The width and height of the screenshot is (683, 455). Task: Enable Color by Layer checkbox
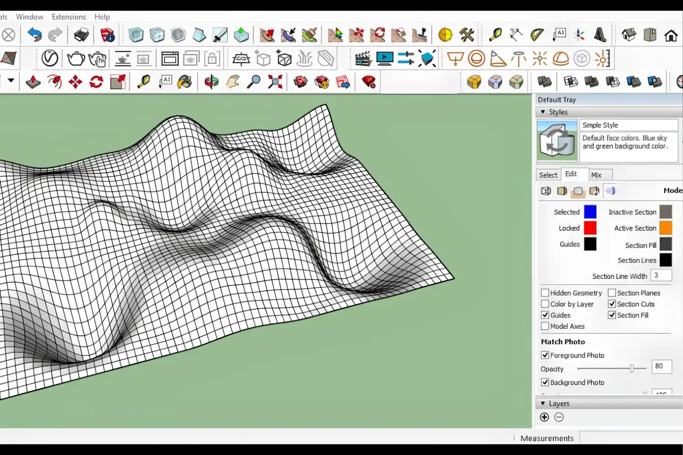(x=545, y=303)
